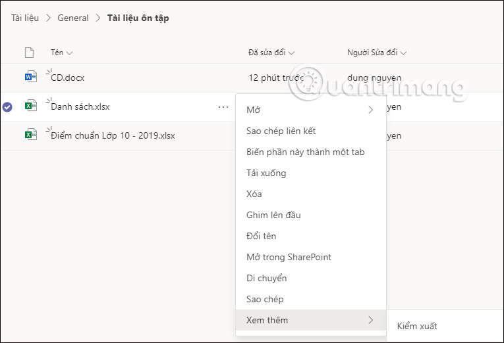Uncheck the selection circle for Danh sách.xlsx
Image resolution: width=504 pixels, height=343 pixels.
click(7, 106)
